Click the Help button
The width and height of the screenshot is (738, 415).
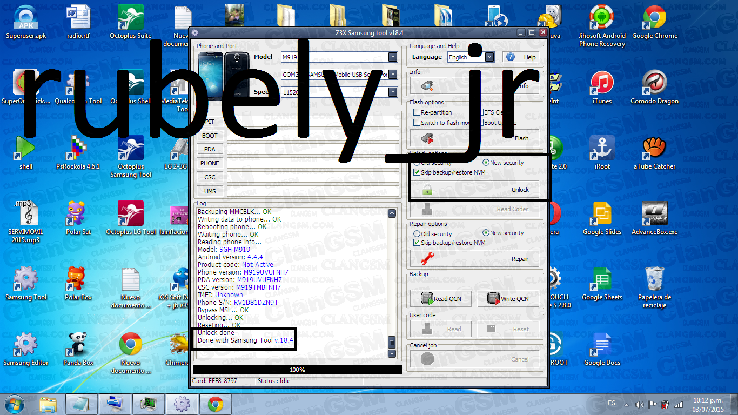521,57
